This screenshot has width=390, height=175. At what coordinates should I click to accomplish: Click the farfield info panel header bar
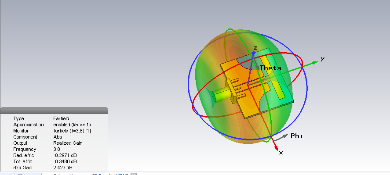(x=54, y=111)
